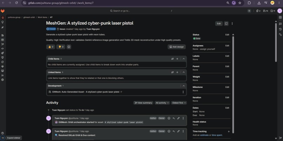Click the Add design button

(177, 47)
